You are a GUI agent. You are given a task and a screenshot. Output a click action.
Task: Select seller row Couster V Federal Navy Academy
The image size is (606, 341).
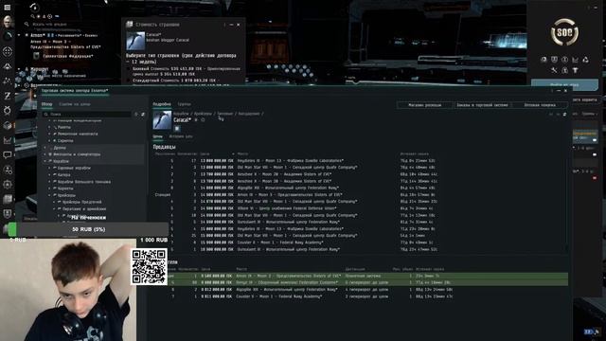[360, 242]
